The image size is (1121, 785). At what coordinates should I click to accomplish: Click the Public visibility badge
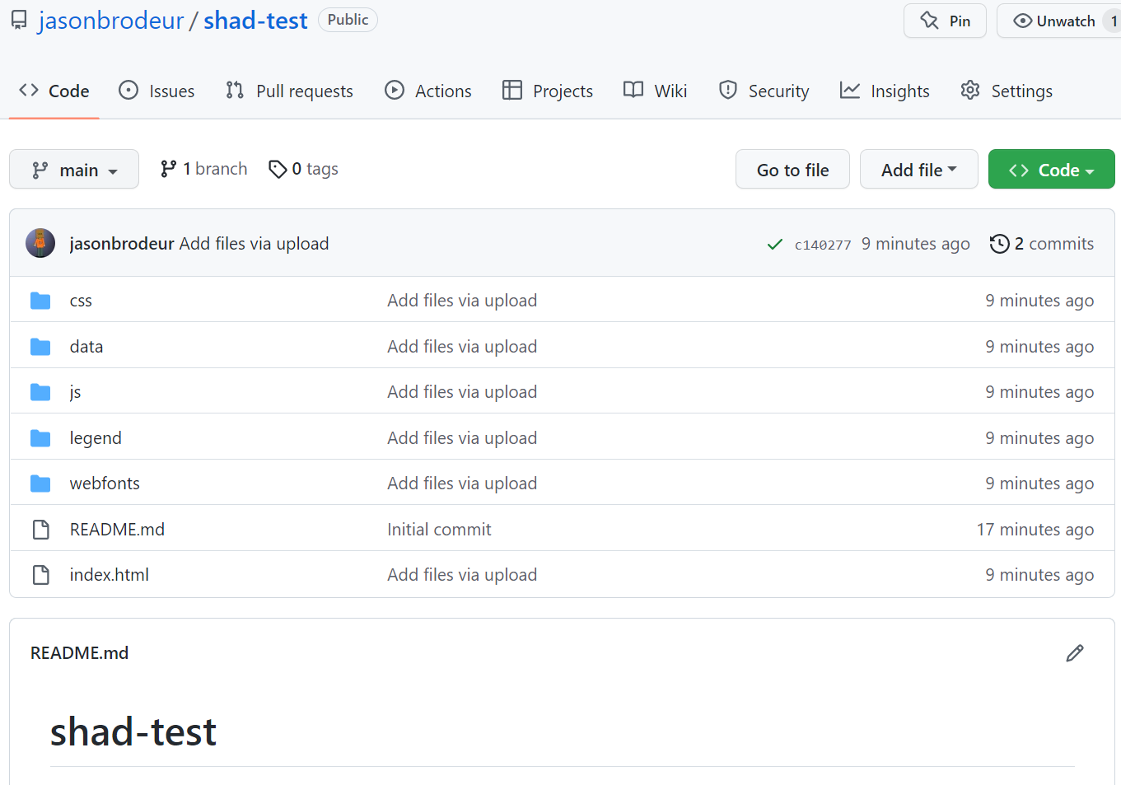click(x=348, y=20)
